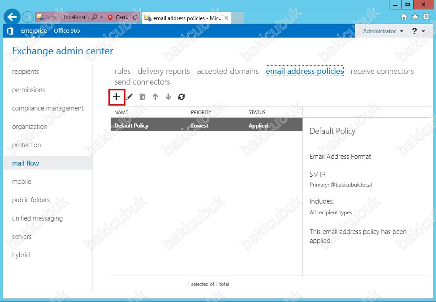The height and width of the screenshot is (302, 436).
Task: Open browser tools gear icon
Action: pos(426,17)
